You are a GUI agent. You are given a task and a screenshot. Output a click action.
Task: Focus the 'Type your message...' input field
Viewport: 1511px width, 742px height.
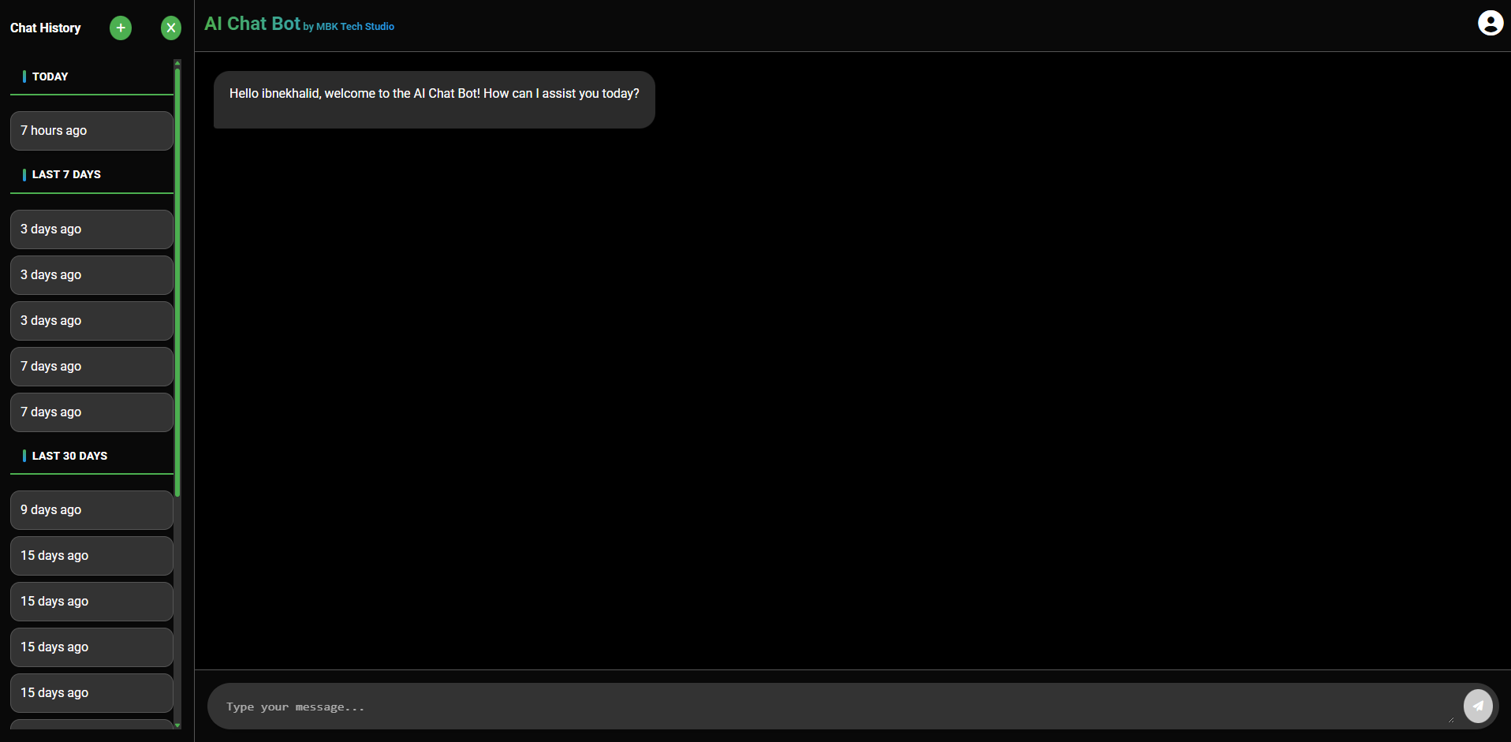pyautogui.click(x=828, y=707)
